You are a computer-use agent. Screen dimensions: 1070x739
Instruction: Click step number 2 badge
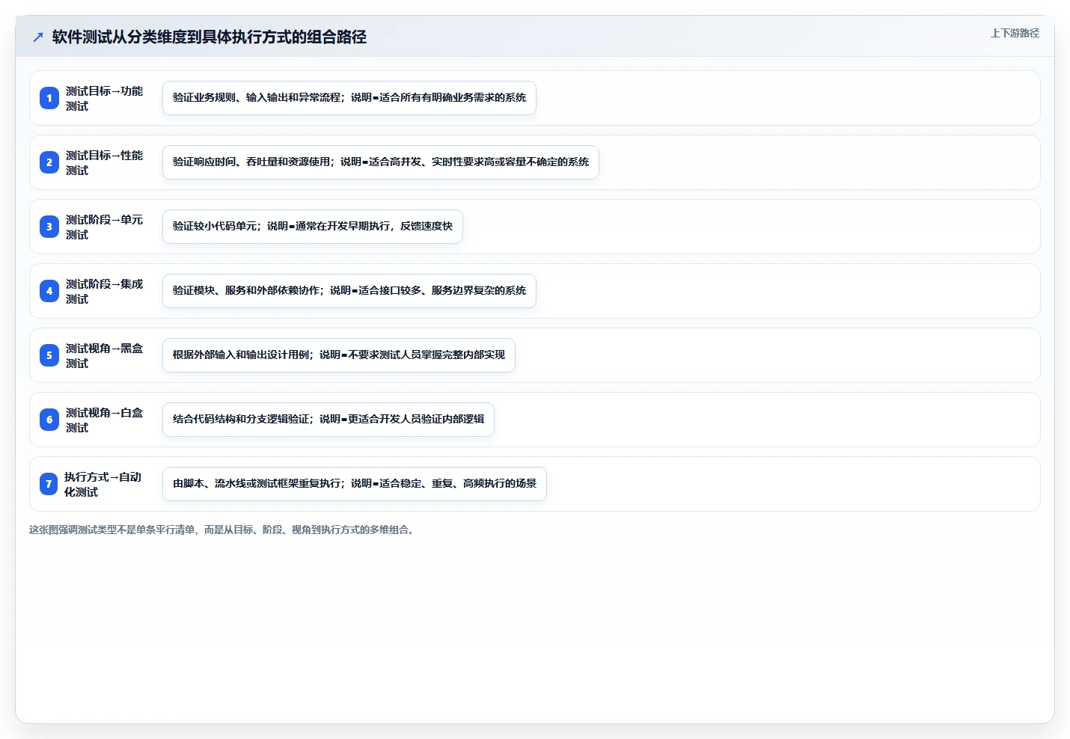[49, 162]
